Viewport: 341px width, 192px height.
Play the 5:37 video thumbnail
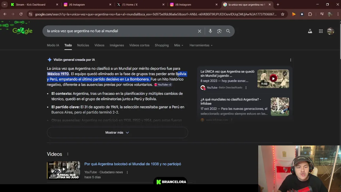[63, 170]
